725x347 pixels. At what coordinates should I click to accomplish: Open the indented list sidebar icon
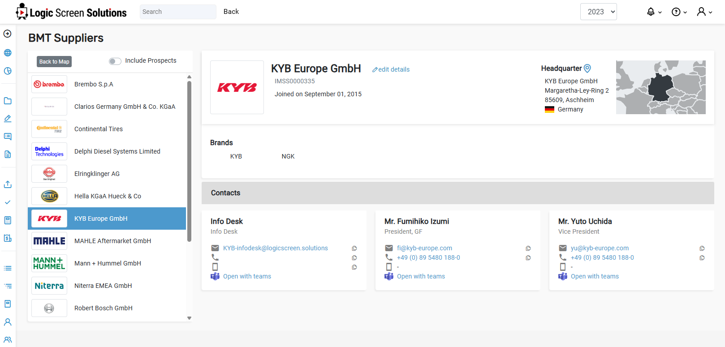click(8, 286)
